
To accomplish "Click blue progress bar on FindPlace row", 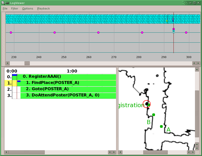I will pos(19,81).
